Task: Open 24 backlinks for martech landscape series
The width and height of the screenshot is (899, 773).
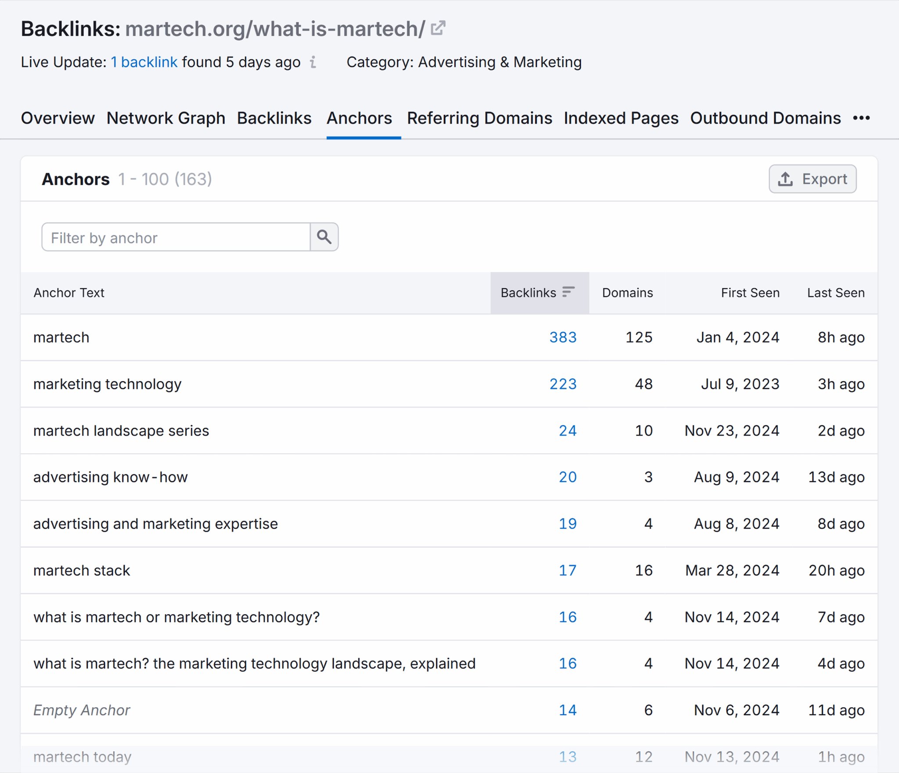Action: point(568,430)
